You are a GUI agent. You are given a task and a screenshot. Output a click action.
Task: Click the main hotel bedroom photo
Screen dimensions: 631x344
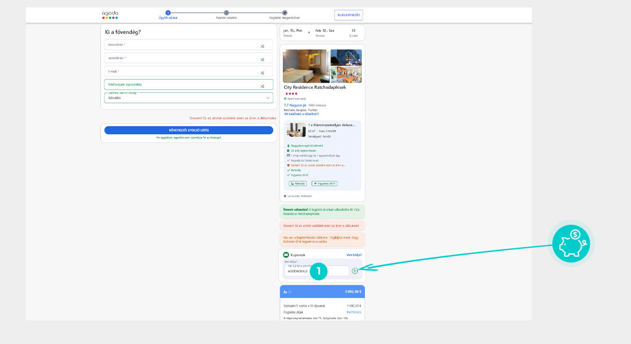click(x=306, y=66)
